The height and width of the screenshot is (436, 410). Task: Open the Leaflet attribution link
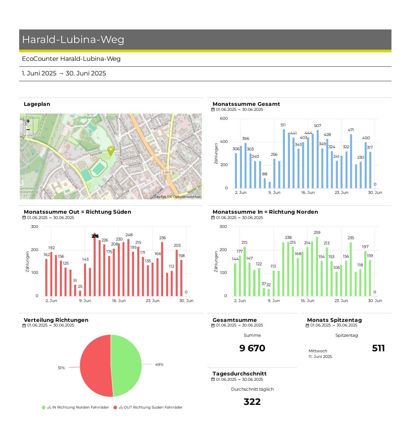point(160,196)
